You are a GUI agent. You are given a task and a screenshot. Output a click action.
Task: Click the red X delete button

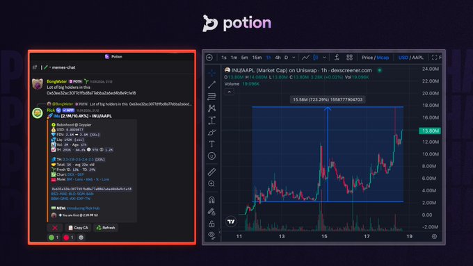[55, 228]
